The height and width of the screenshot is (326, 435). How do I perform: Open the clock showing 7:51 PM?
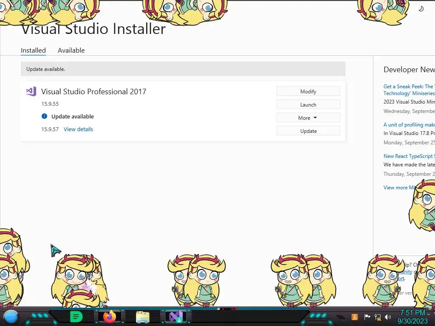tap(413, 317)
